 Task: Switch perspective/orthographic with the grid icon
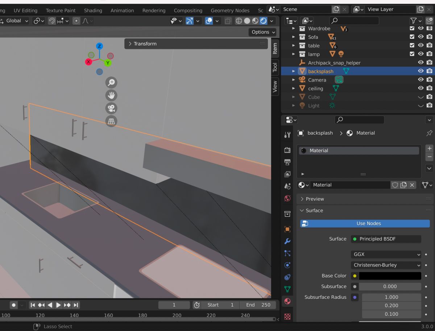[x=111, y=121]
